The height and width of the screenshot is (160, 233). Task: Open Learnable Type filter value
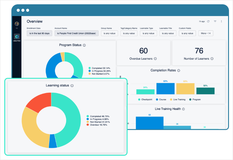[148, 33]
